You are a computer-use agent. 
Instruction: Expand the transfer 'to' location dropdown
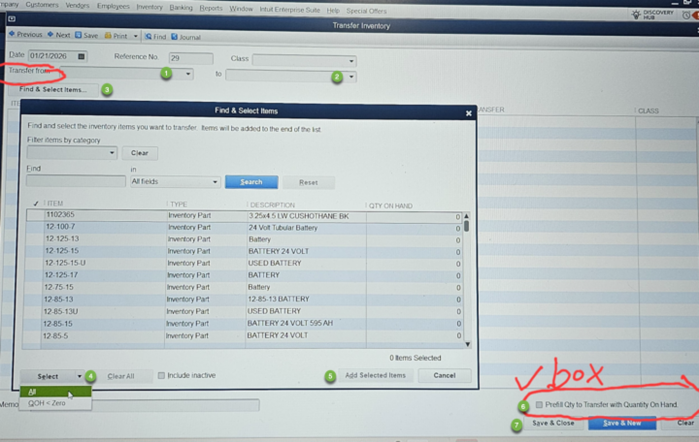pos(351,77)
